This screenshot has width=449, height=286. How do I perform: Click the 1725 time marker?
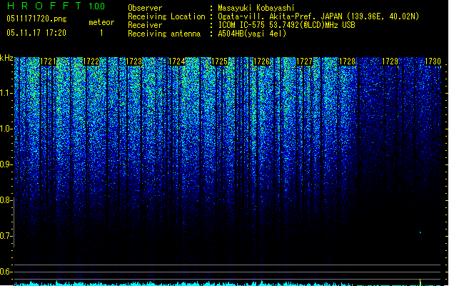(x=219, y=61)
